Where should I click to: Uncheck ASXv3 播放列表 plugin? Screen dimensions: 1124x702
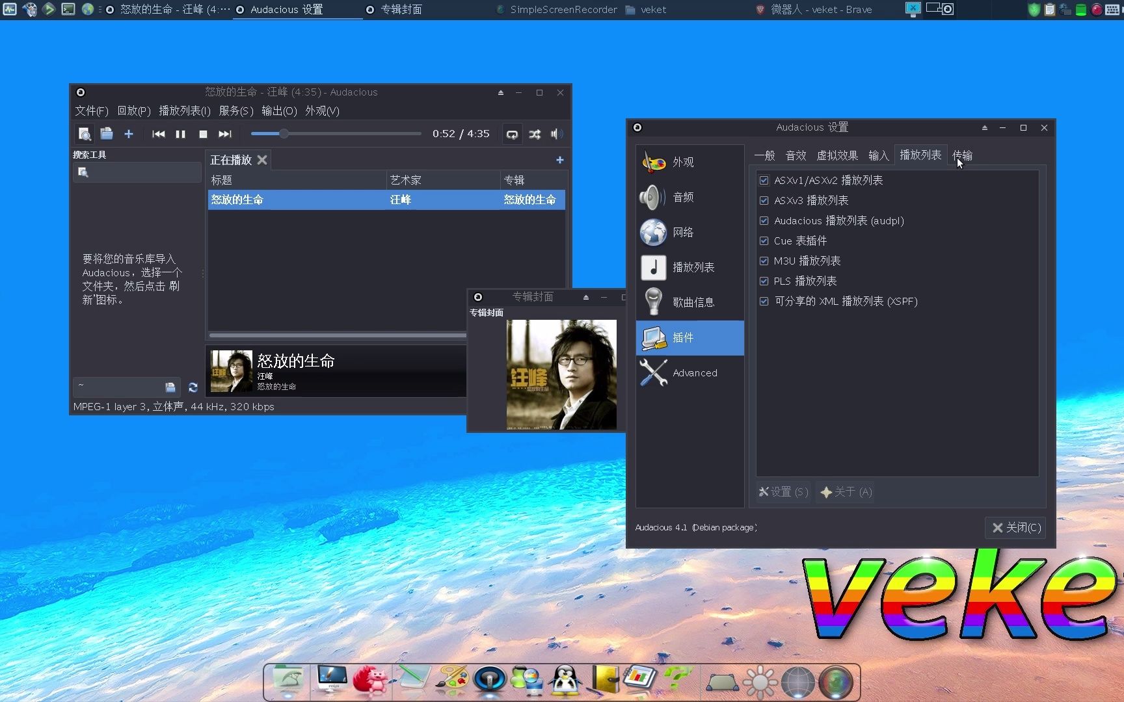click(764, 200)
